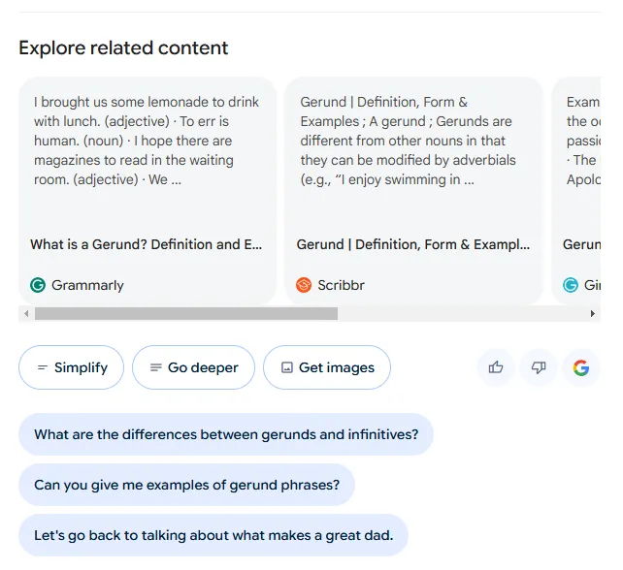Select the Get images button

click(x=327, y=367)
